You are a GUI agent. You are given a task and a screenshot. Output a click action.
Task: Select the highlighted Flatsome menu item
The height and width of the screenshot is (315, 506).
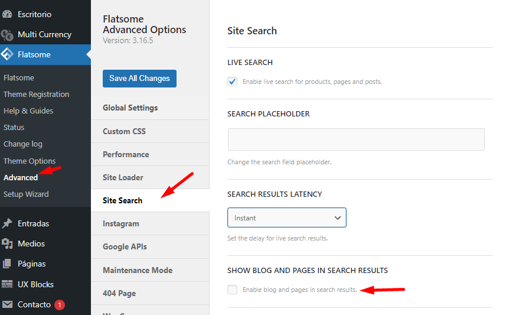coord(45,54)
